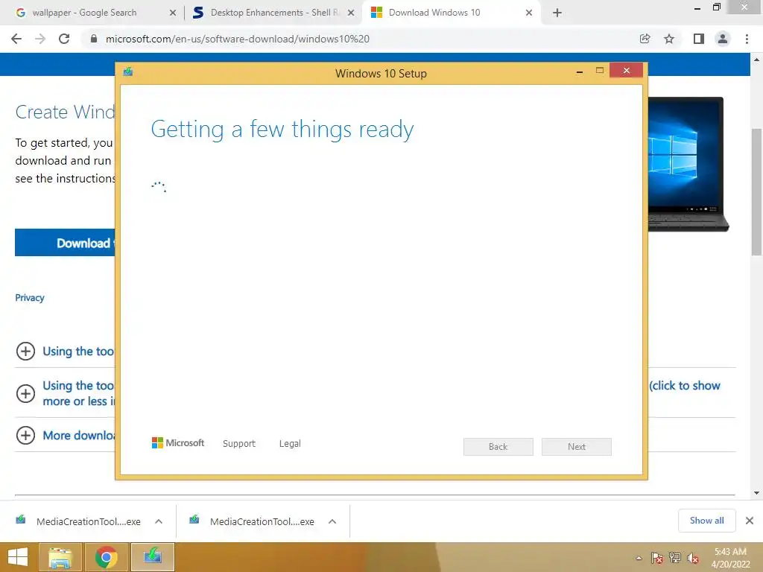Open File Explorer from taskbar

click(60, 557)
